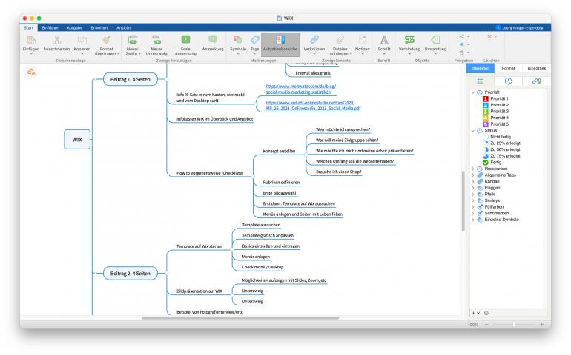The image size is (571, 355).
Task: Expand the Flaggen group
Action: pyautogui.click(x=473, y=188)
